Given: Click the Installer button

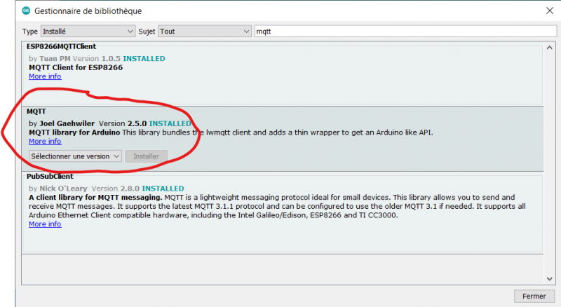Looking at the screenshot, I should [146, 156].
